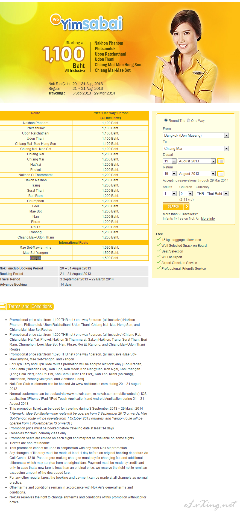The width and height of the screenshot is (240, 514).
Task: Click the Chumphon route cell
Action: [36, 201]
